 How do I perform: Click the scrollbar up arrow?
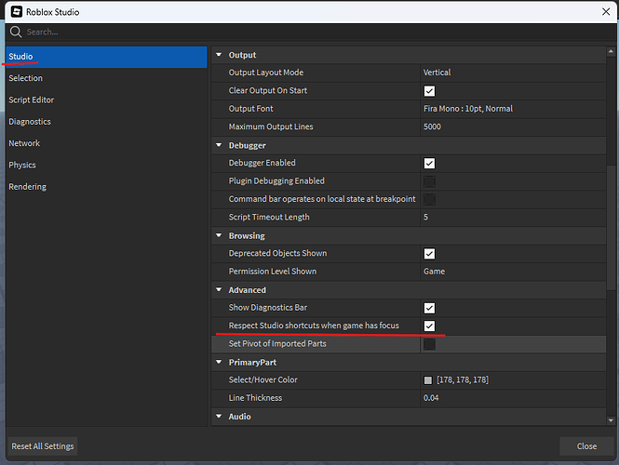(611, 51)
